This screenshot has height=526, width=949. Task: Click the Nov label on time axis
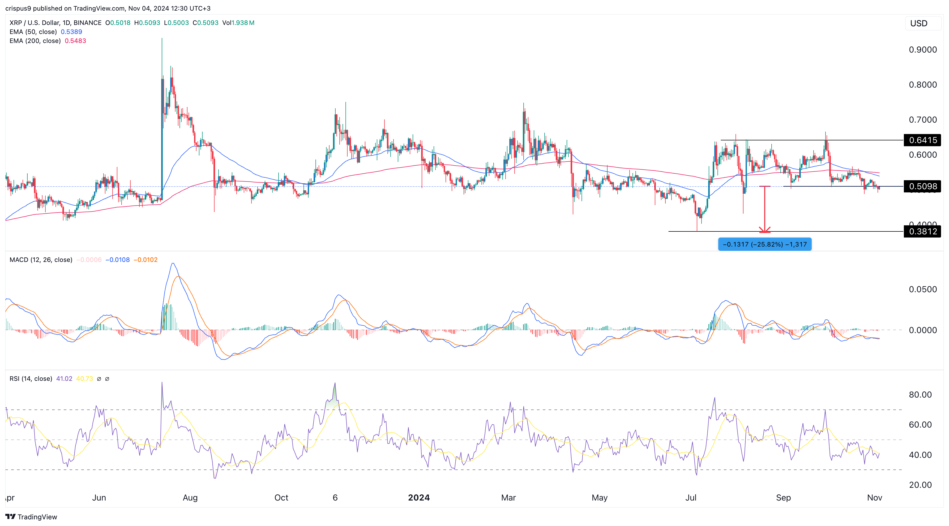click(875, 498)
